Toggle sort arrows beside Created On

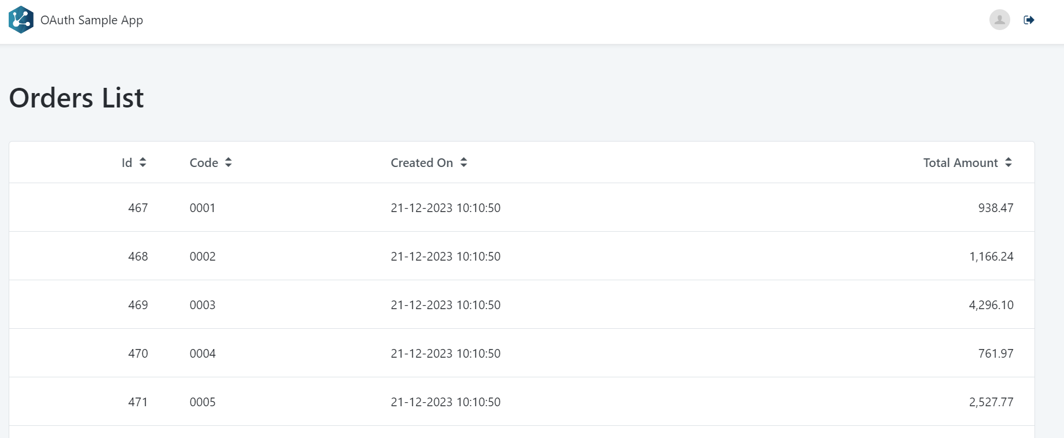464,162
